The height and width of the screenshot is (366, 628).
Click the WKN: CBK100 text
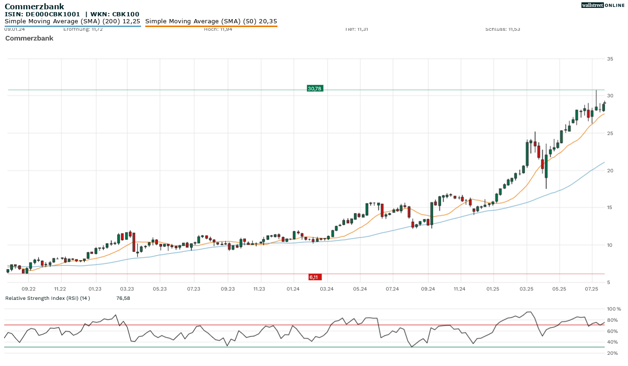coord(115,14)
